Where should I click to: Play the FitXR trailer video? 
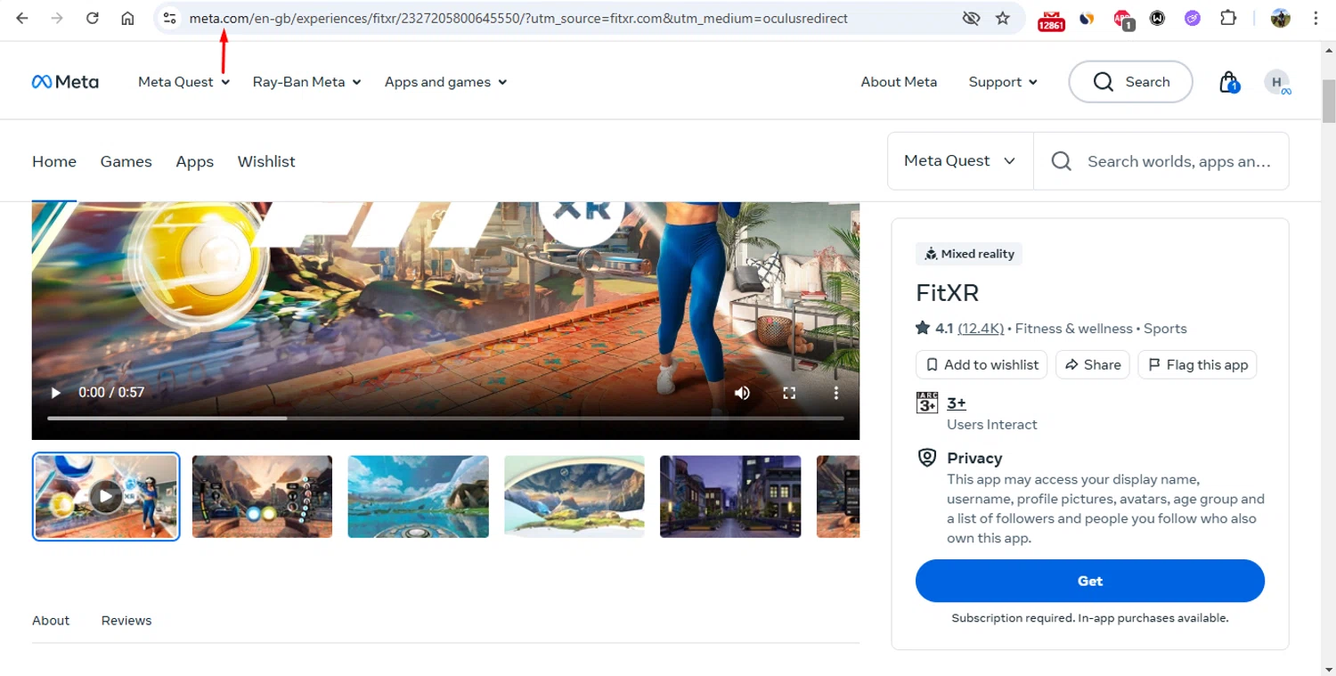55,393
